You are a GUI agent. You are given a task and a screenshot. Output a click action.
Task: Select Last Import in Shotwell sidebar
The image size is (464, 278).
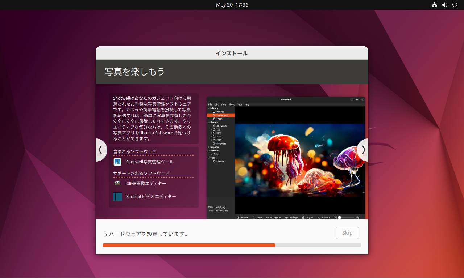(220, 115)
